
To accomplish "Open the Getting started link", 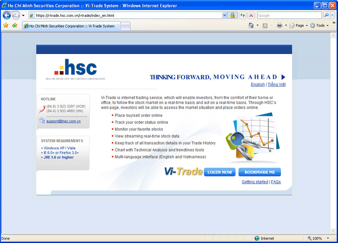I will pyautogui.click(x=255, y=182).
